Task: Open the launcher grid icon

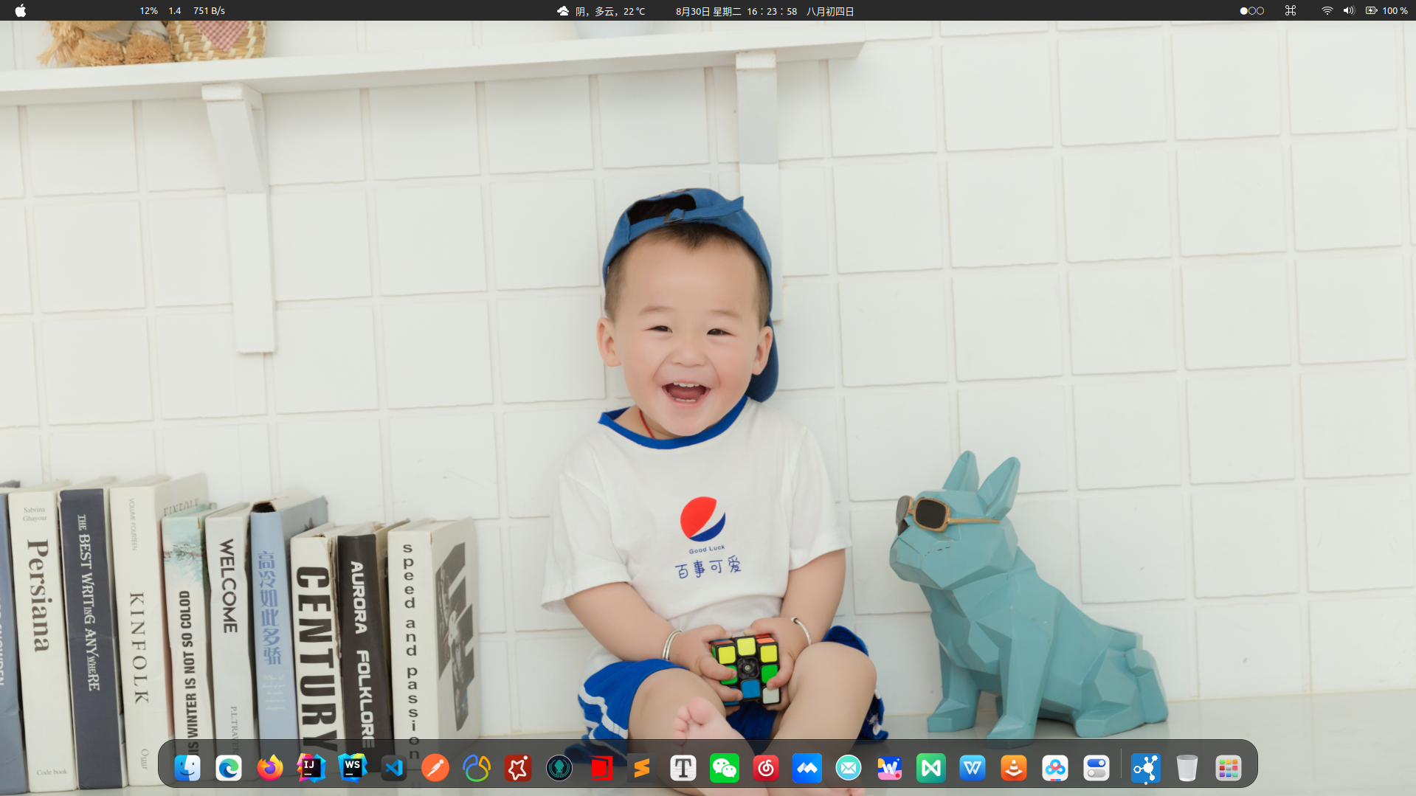Action: pos(1229,768)
